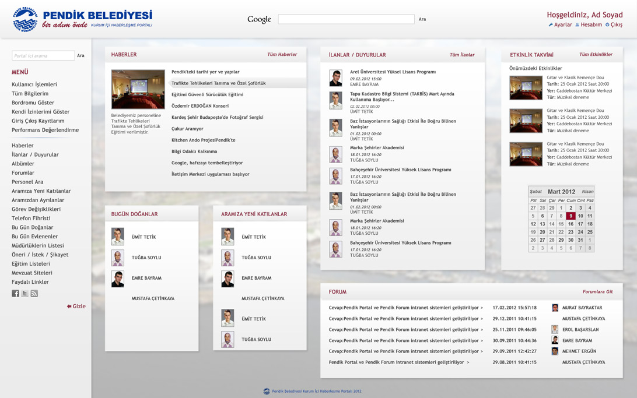Viewport: 637px width, 398px height.
Task: Click the Facebook icon in the sidebar
Action: [15, 294]
